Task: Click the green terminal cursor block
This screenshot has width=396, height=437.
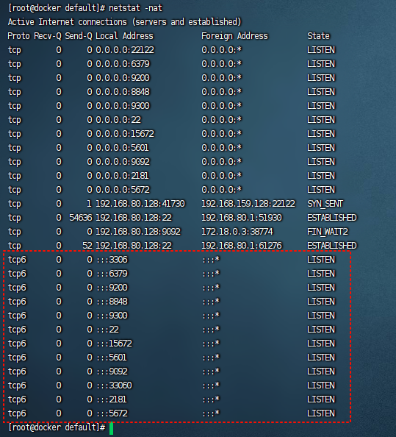Action: [112, 428]
